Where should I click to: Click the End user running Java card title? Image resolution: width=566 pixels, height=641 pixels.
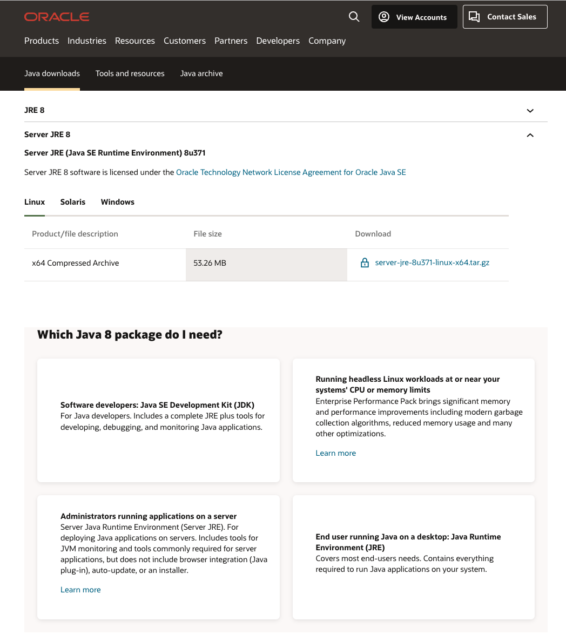pos(408,542)
